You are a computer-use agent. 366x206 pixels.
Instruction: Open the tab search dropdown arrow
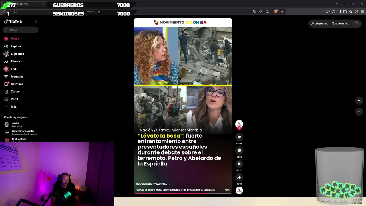337,4
